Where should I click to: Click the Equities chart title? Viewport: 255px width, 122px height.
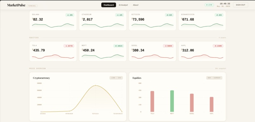point(137,78)
